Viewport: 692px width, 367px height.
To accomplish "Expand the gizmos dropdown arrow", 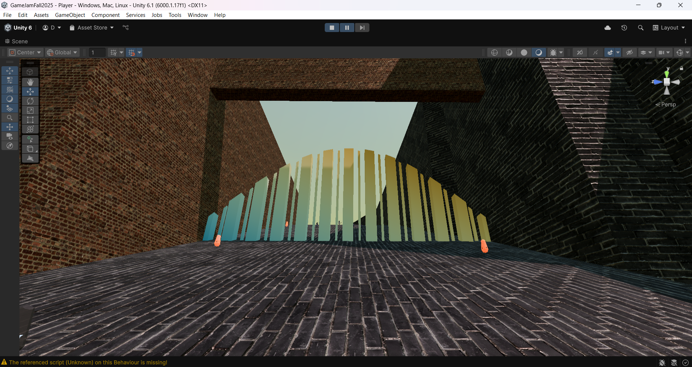I will [687, 53].
